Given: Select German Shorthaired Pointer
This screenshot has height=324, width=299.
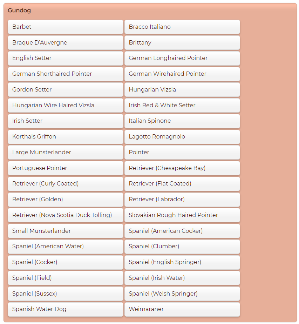Looking at the screenshot, I should (65, 74).
